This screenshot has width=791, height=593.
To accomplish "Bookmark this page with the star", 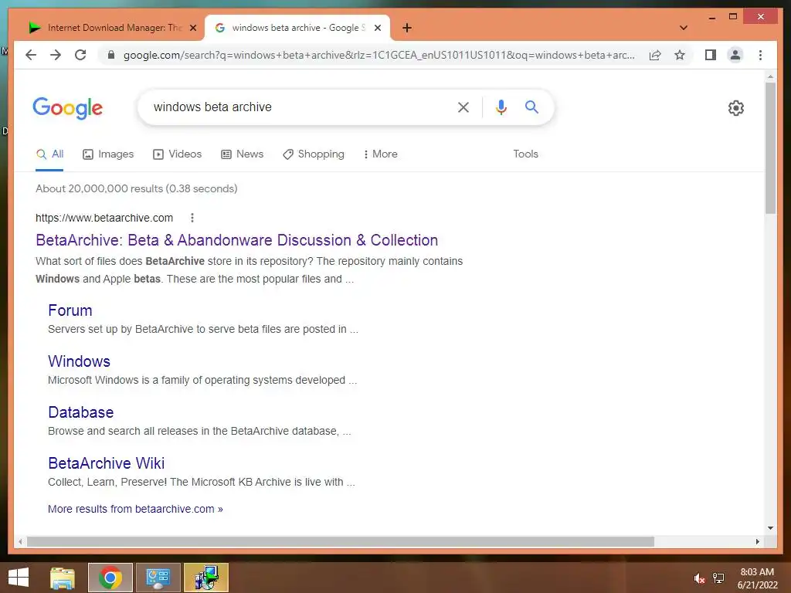I will point(680,55).
